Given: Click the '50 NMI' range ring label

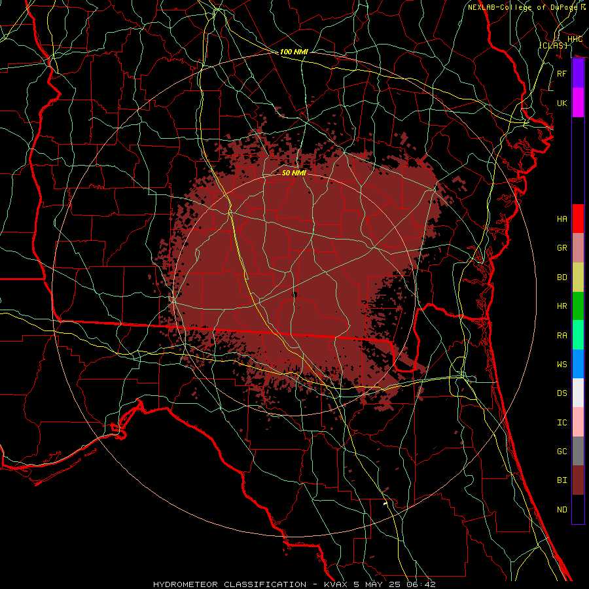Looking at the screenshot, I should coord(294,173).
